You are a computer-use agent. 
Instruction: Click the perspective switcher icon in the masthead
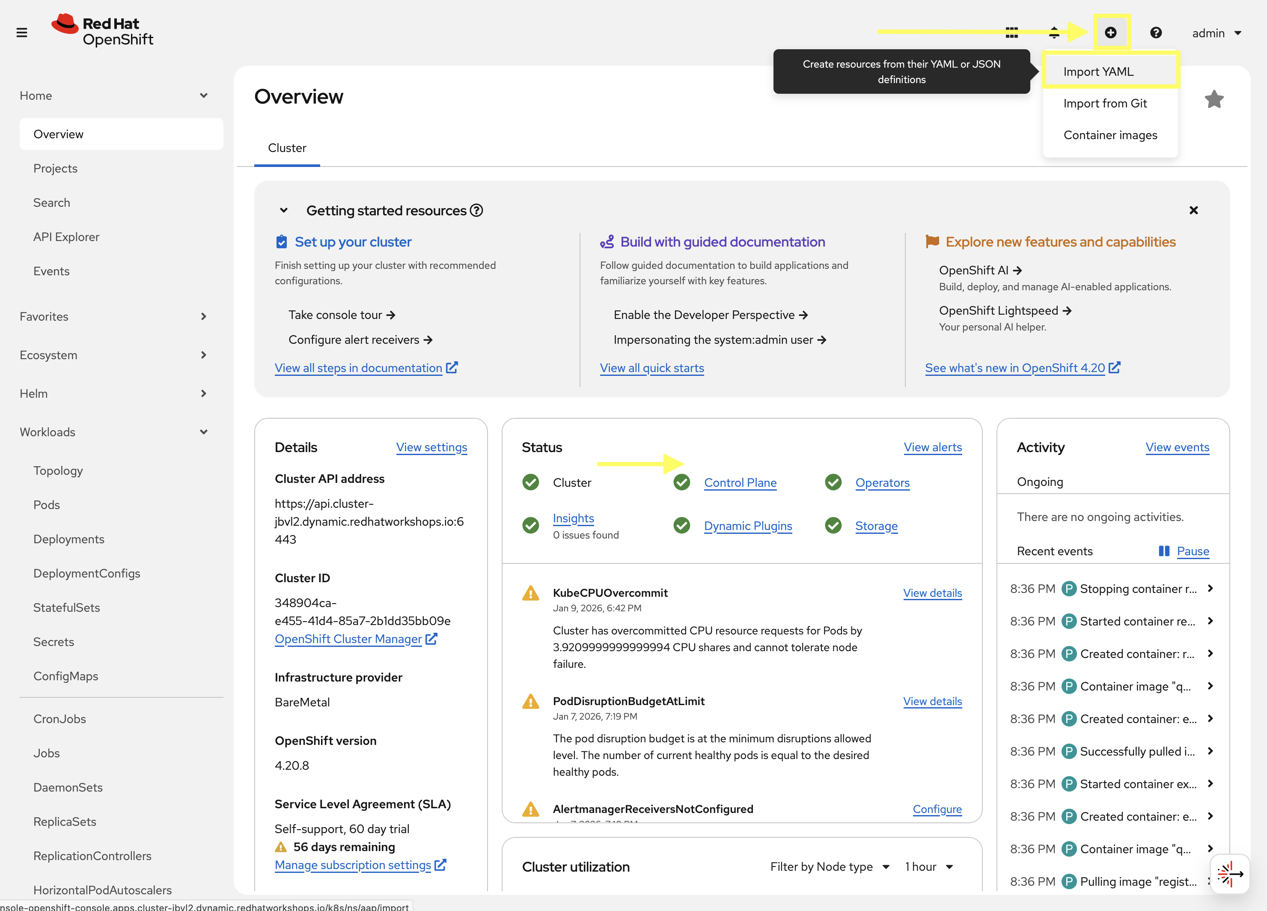1054,33
